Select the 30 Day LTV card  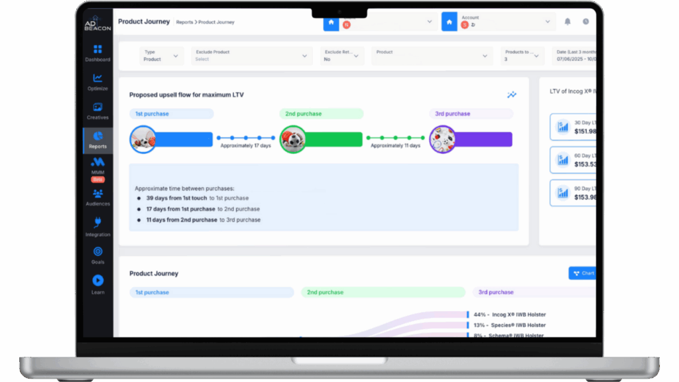coord(573,127)
